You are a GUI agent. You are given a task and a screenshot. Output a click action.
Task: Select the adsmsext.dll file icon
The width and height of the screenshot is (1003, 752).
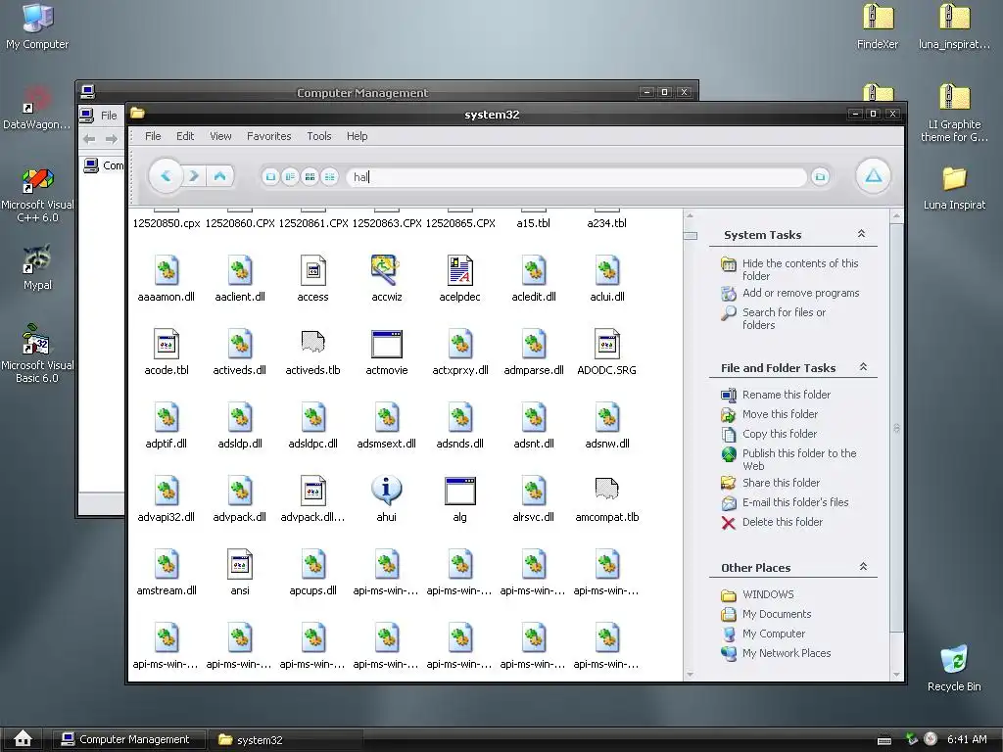point(386,417)
